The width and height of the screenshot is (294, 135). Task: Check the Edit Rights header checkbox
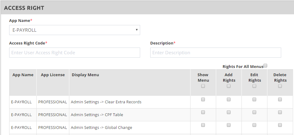(x=254, y=86)
